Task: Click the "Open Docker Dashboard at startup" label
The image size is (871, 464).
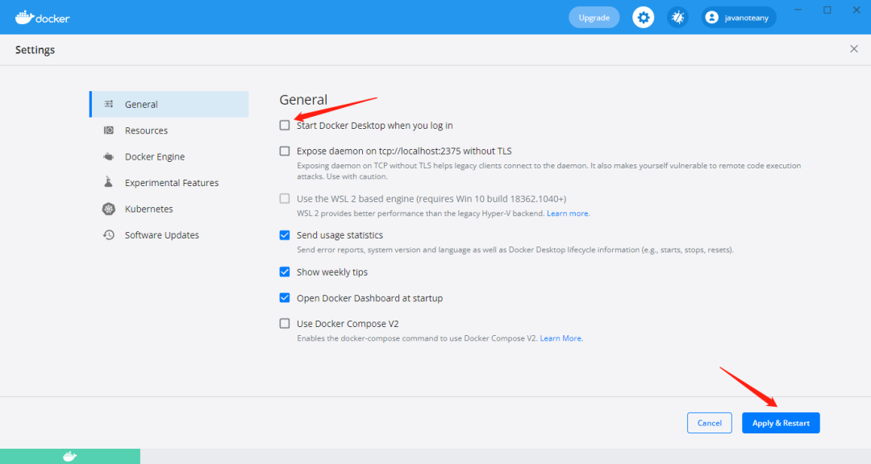Action: point(369,298)
